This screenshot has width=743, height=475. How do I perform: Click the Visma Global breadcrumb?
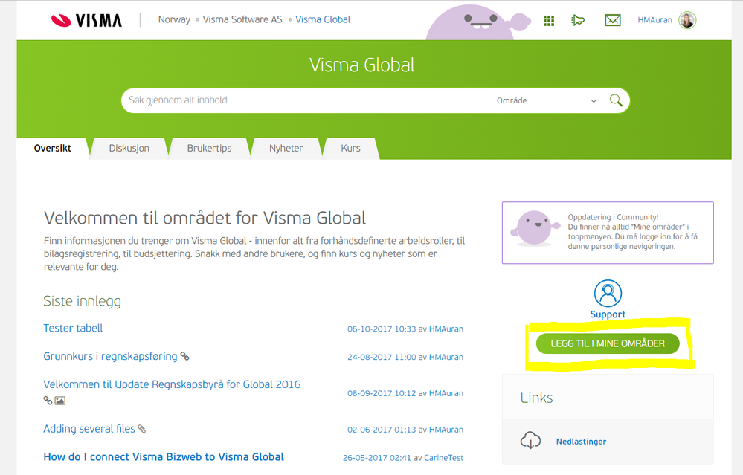pyautogui.click(x=323, y=19)
